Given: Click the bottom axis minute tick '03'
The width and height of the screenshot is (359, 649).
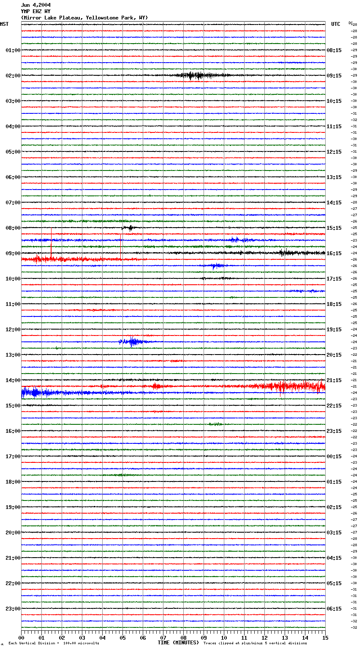Looking at the screenshot, I should tap(82, 638).
